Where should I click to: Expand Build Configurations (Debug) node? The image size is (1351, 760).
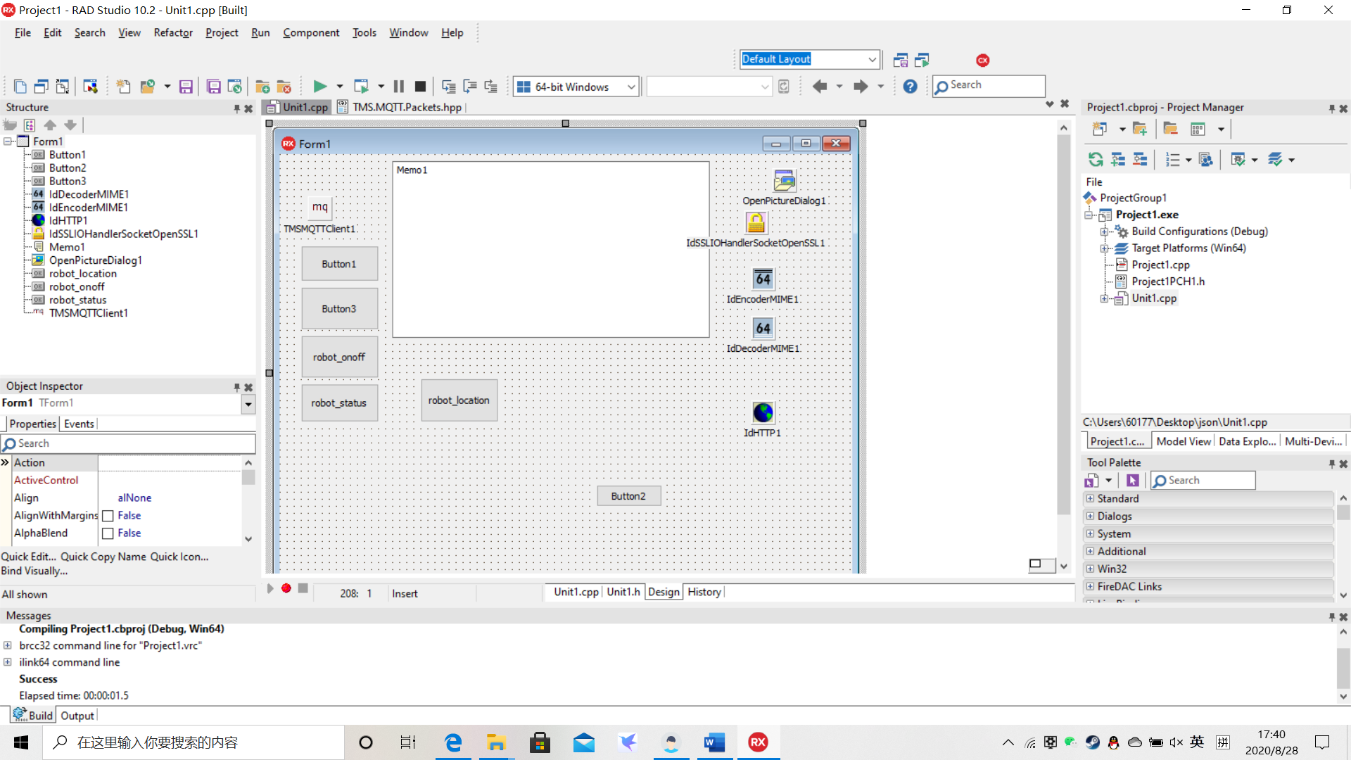[x=1104, y=232]
